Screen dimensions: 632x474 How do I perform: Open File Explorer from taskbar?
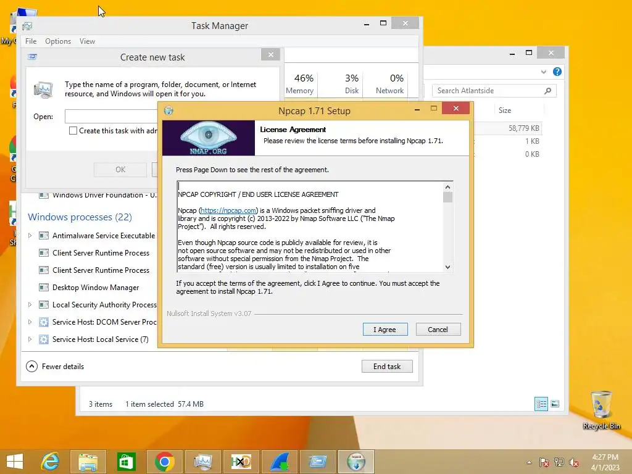coord(88,462)
